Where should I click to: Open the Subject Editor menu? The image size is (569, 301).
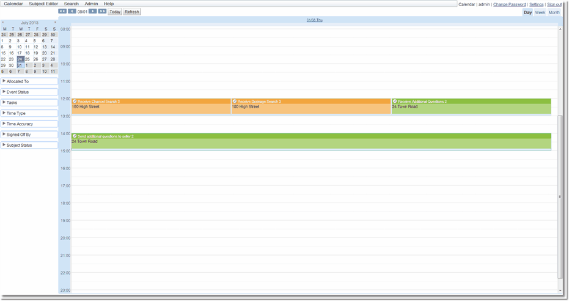pos(43,4)
